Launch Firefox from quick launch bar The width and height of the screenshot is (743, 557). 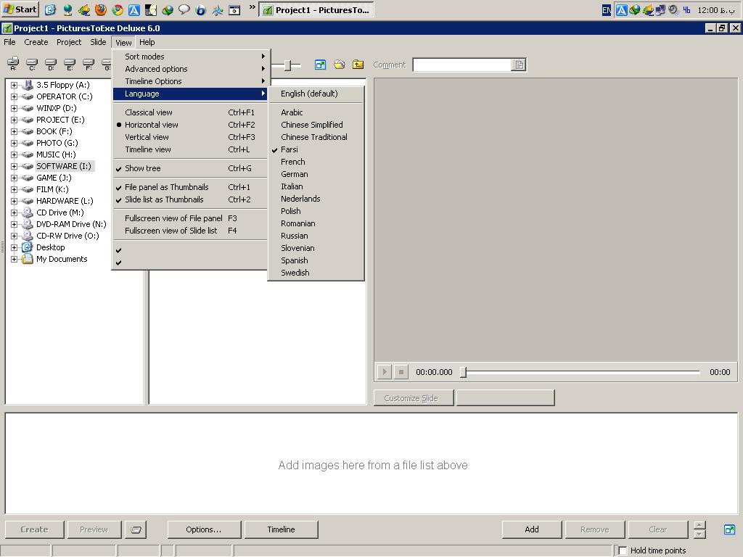pyautogui.click(x=100, y=10)
